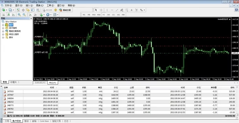Select the trendline drawing tool
The image size is (239, 123).
[117, 10]
